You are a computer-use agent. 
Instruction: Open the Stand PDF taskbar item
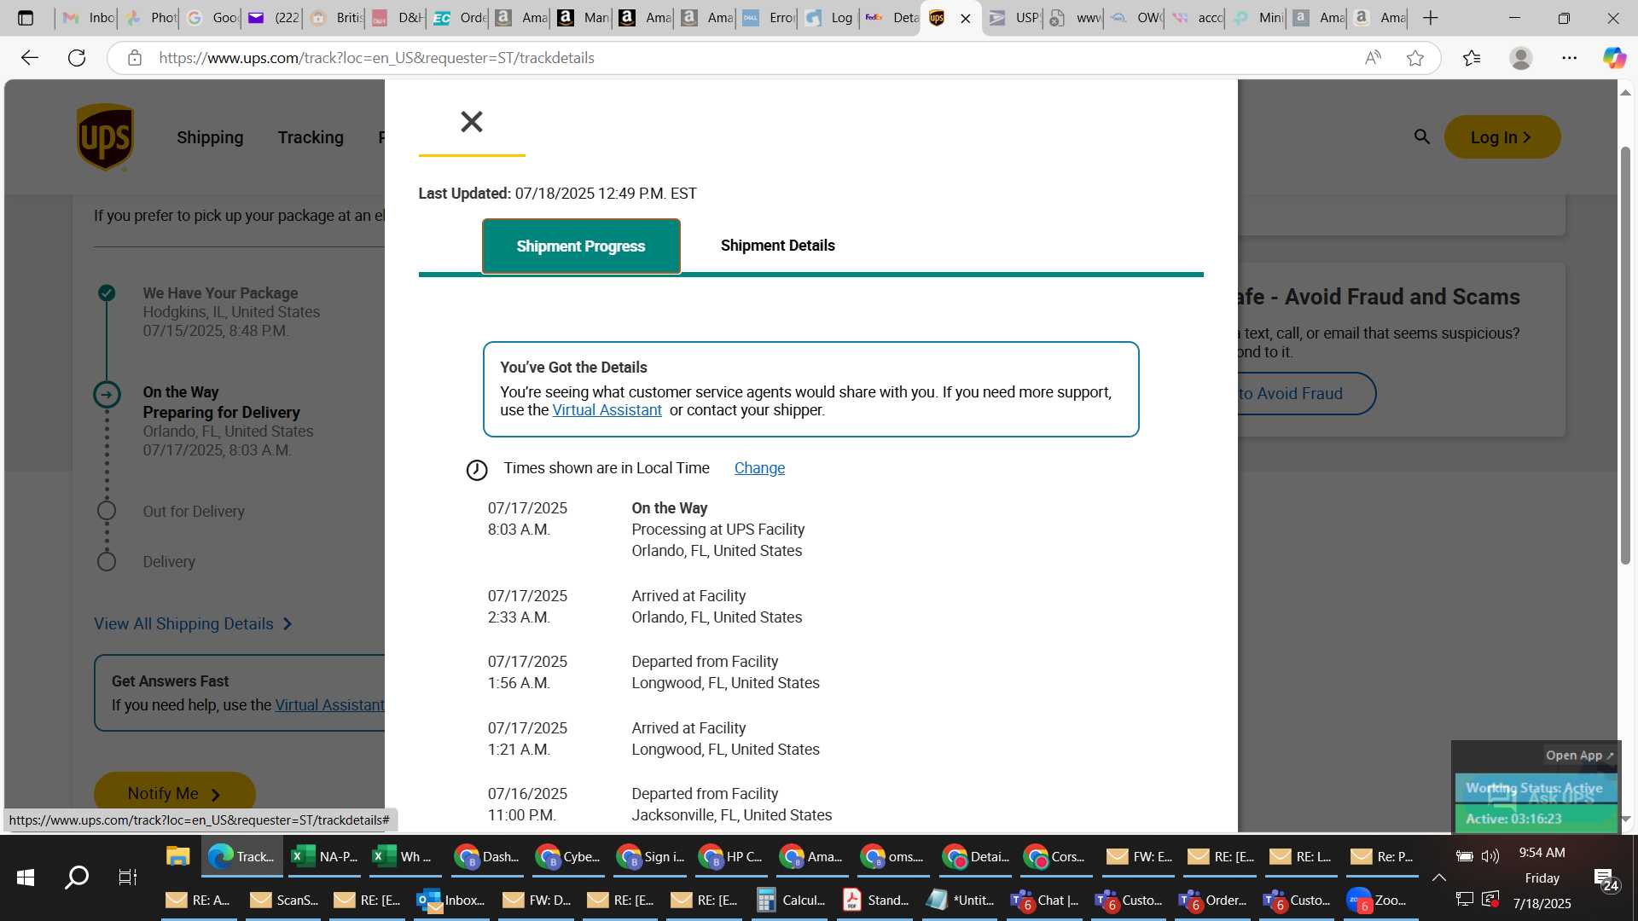pyautogui.click(x=875, y=900)
